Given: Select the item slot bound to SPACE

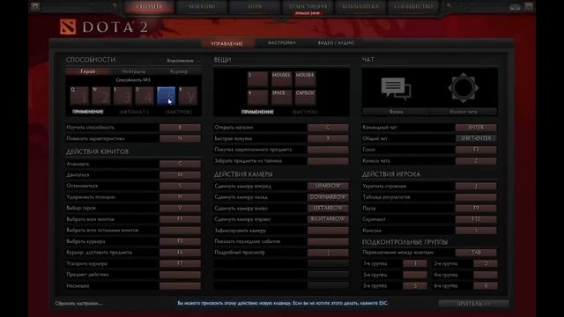Looking at the screenshot, I should tap(281, 98).
